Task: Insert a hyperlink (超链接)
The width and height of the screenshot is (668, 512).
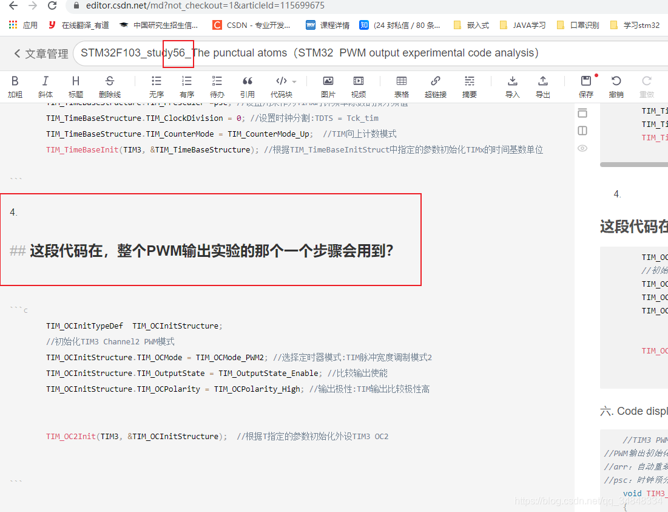Action: click(x=436, y=86)
